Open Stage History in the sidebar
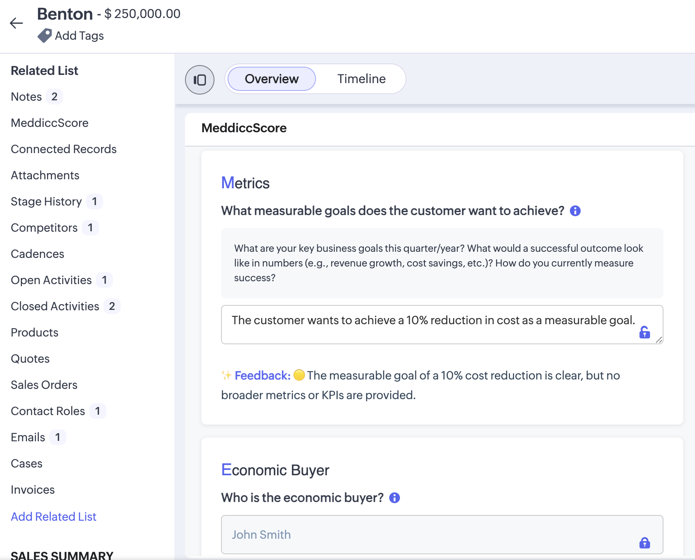695x560 pixels. click(46, 201)
